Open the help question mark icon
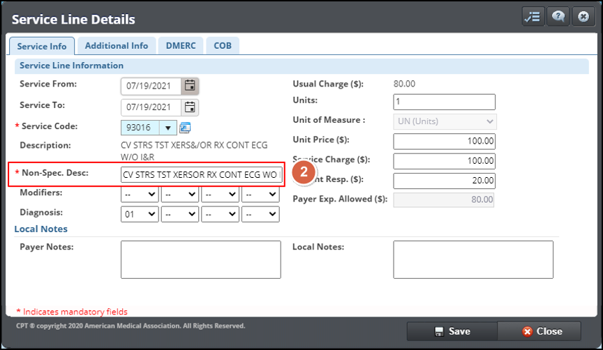 point(558,17)
